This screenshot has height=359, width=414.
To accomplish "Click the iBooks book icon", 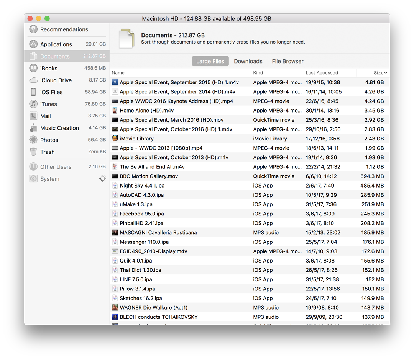I will [33, 68].
